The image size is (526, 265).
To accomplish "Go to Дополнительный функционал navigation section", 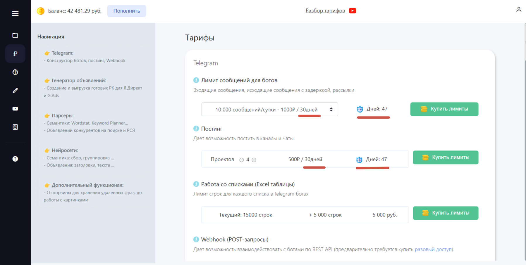I will click(x=93, y=192).
